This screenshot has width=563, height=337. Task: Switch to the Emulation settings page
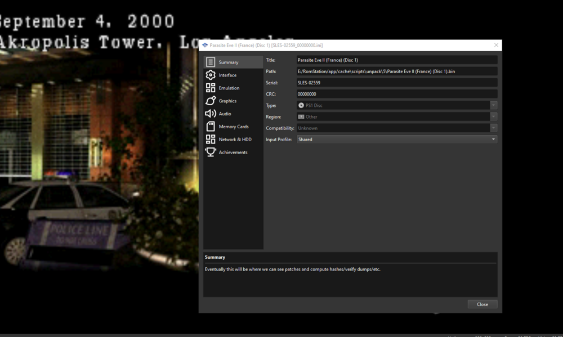pyautogui.click(x=229, y=88)
